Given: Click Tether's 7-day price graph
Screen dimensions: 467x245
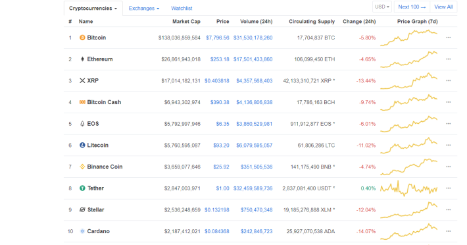Looking at the screenshot, I should [408, 188].
